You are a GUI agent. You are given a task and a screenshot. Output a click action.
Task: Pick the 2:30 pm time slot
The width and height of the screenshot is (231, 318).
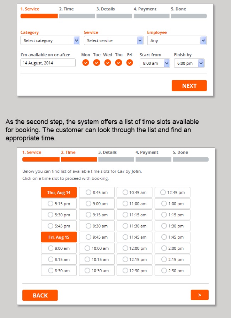(172, 270)
